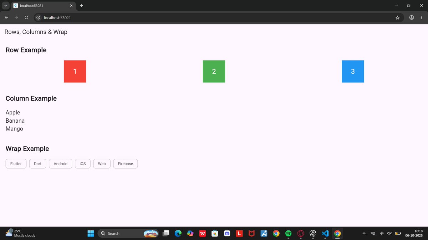Screen dimensions: 428x240
Task: Select the Android chip
Action: pyautogui.click(x=61, y=164)
